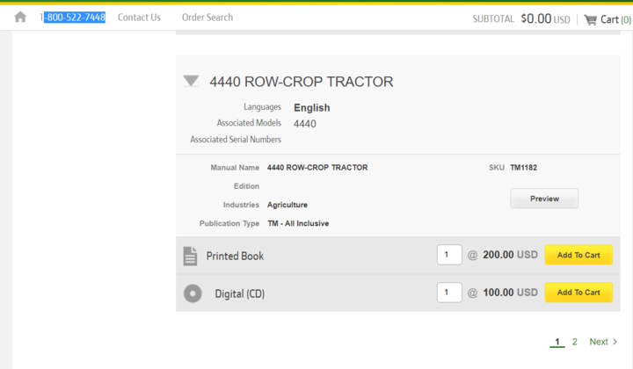Open the shopping cart icon
This screenshot has width=633, height=369.
coord(590,19)
